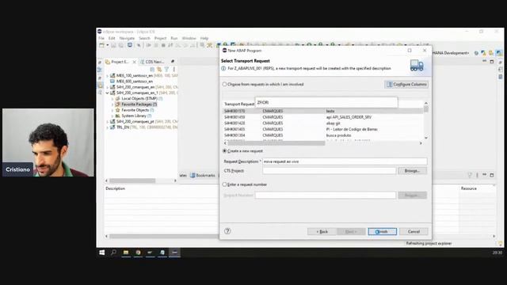507x285 pixels.
Task: Expand the ME6_100_santoscr_en project node
Action: coord(108,76)
